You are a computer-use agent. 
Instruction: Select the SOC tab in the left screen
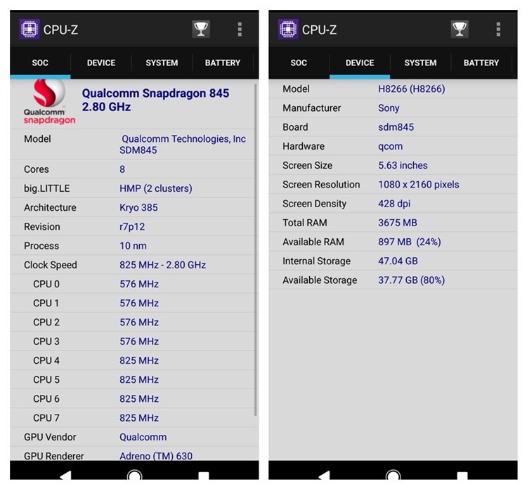click(40, 63)
